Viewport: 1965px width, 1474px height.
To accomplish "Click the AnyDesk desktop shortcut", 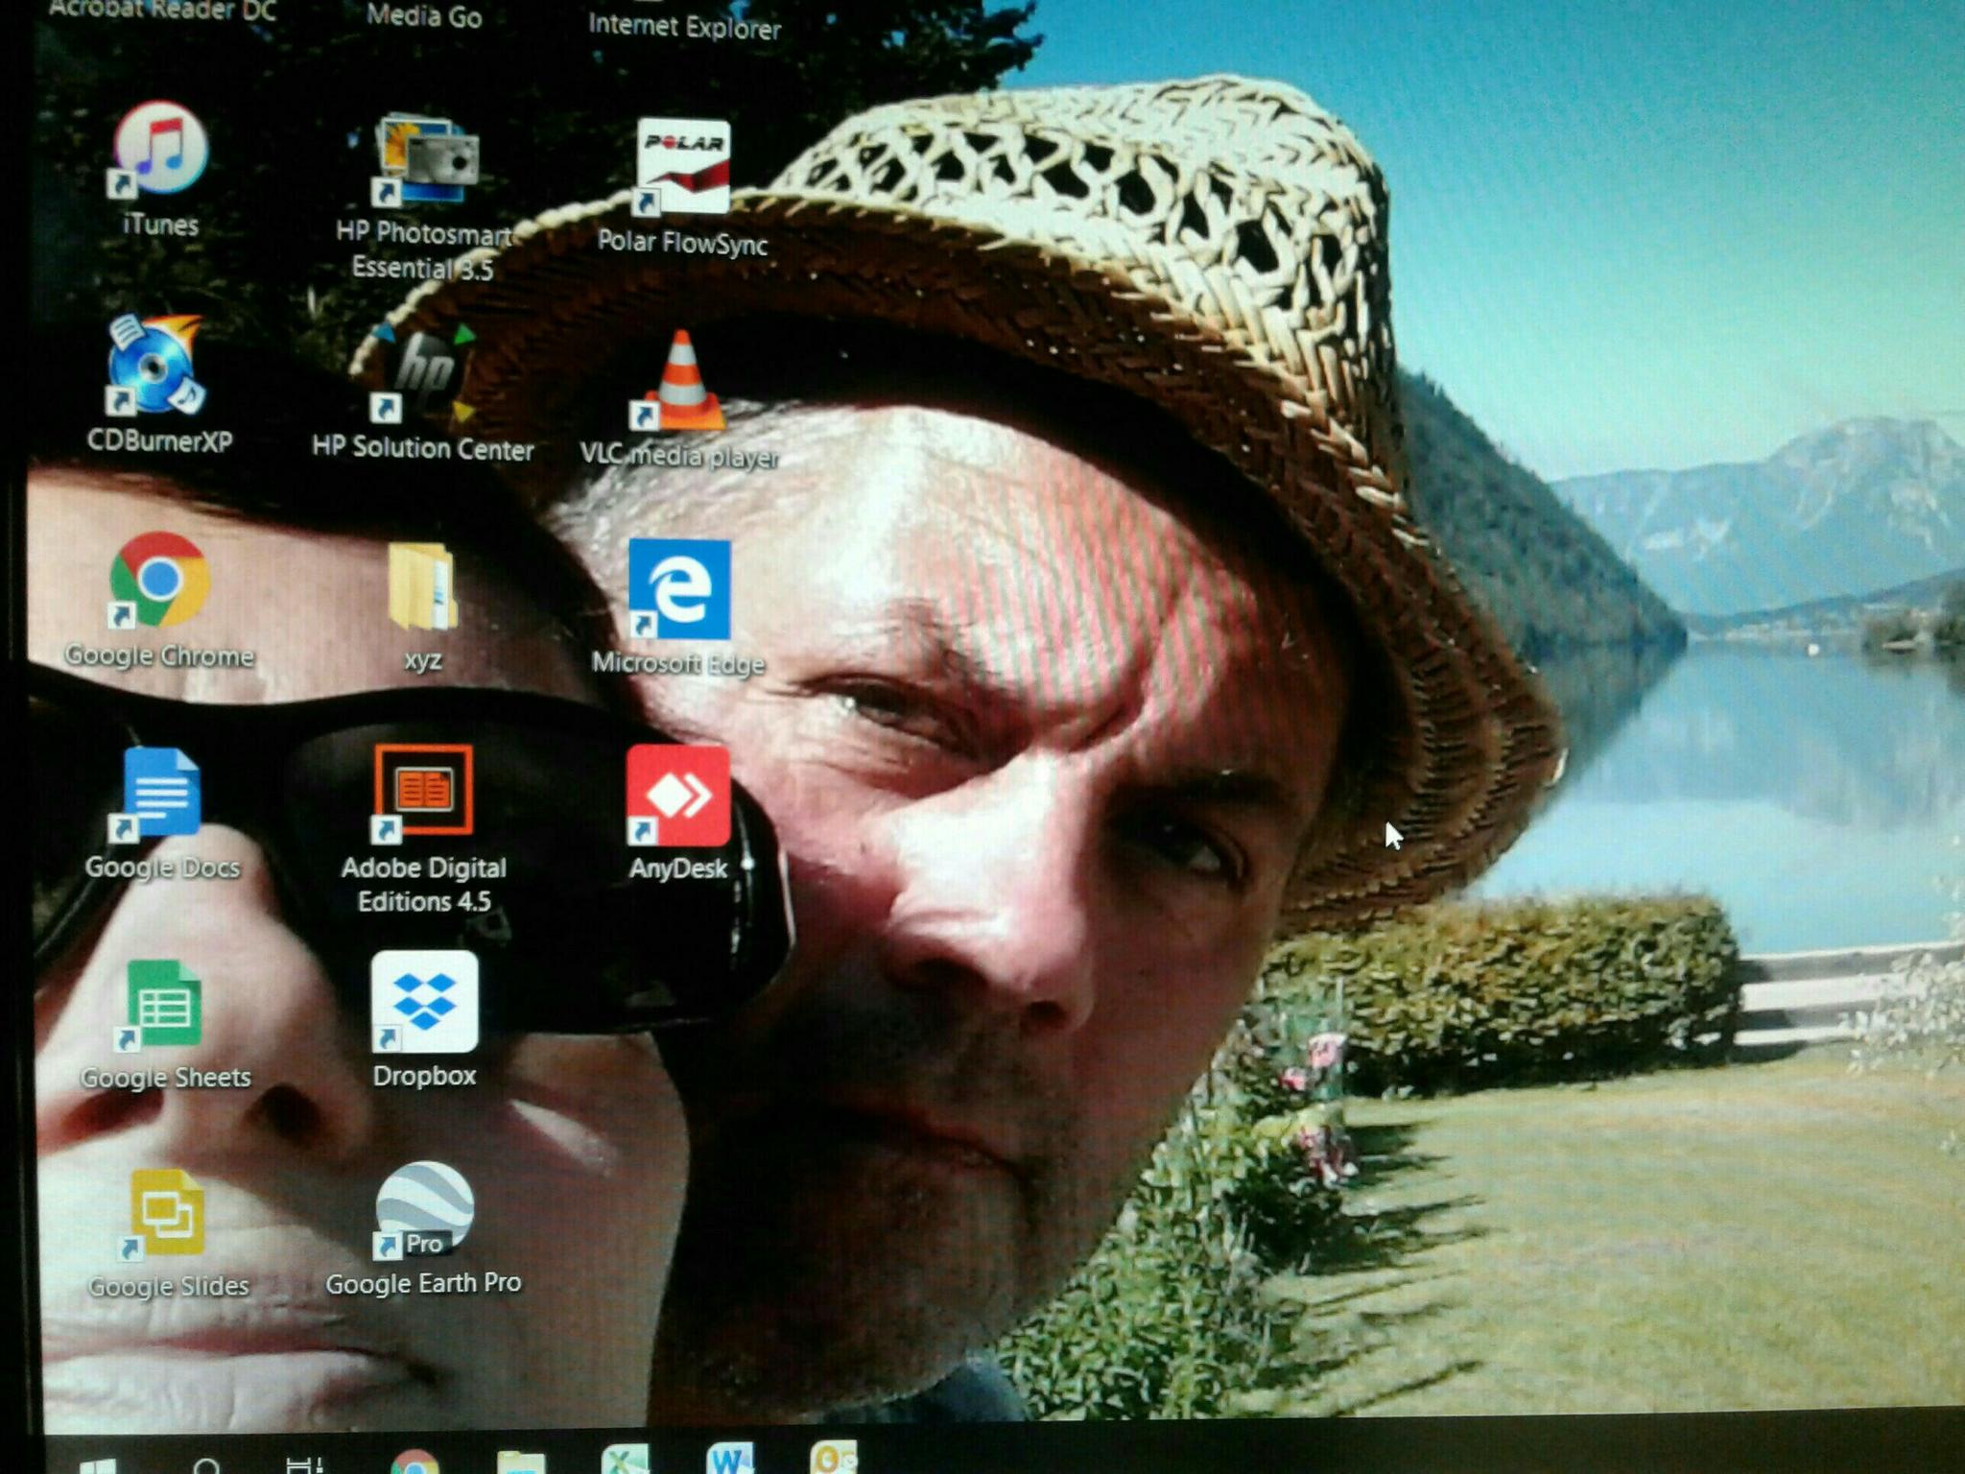I will (677, 796).
